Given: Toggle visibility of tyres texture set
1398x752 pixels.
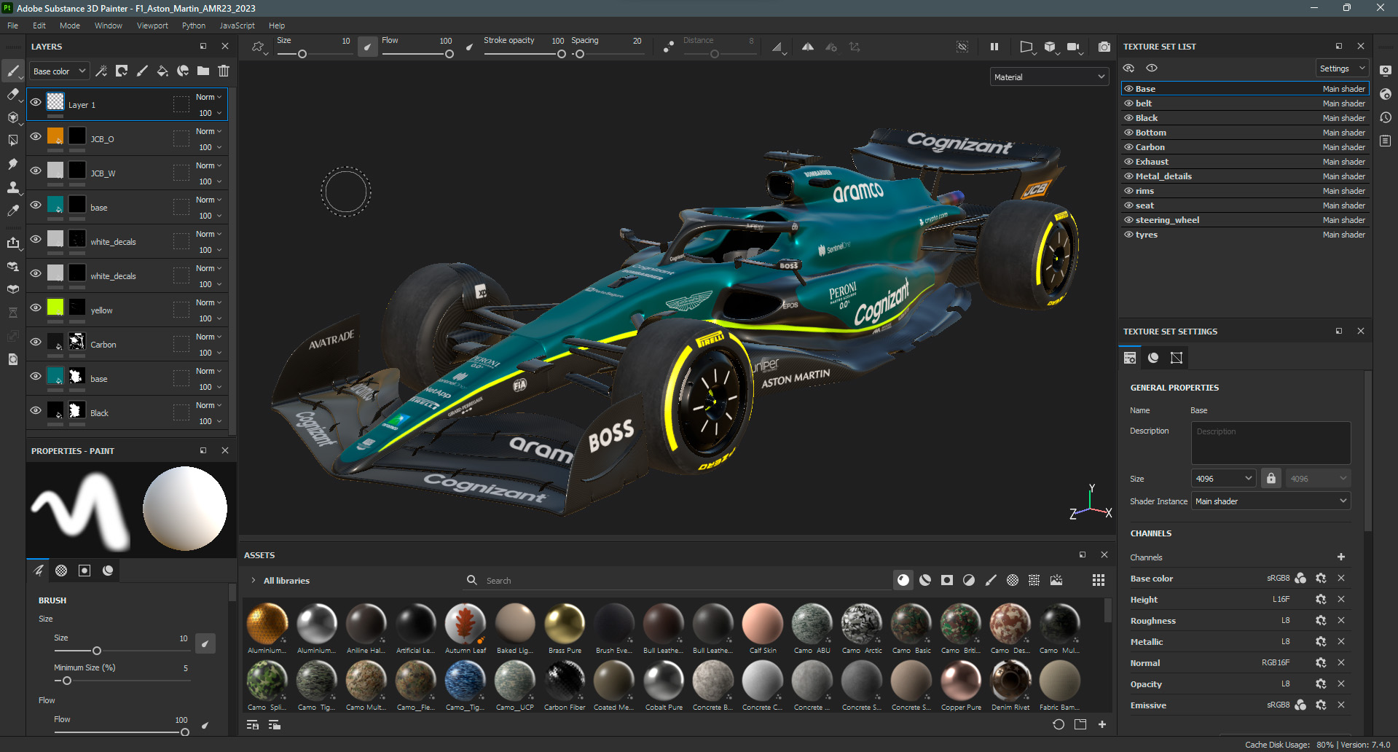Looking at the screenshot, I should [1128, 235].
